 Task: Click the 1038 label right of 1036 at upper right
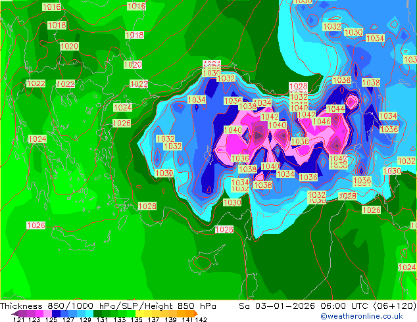coord(371,82)
